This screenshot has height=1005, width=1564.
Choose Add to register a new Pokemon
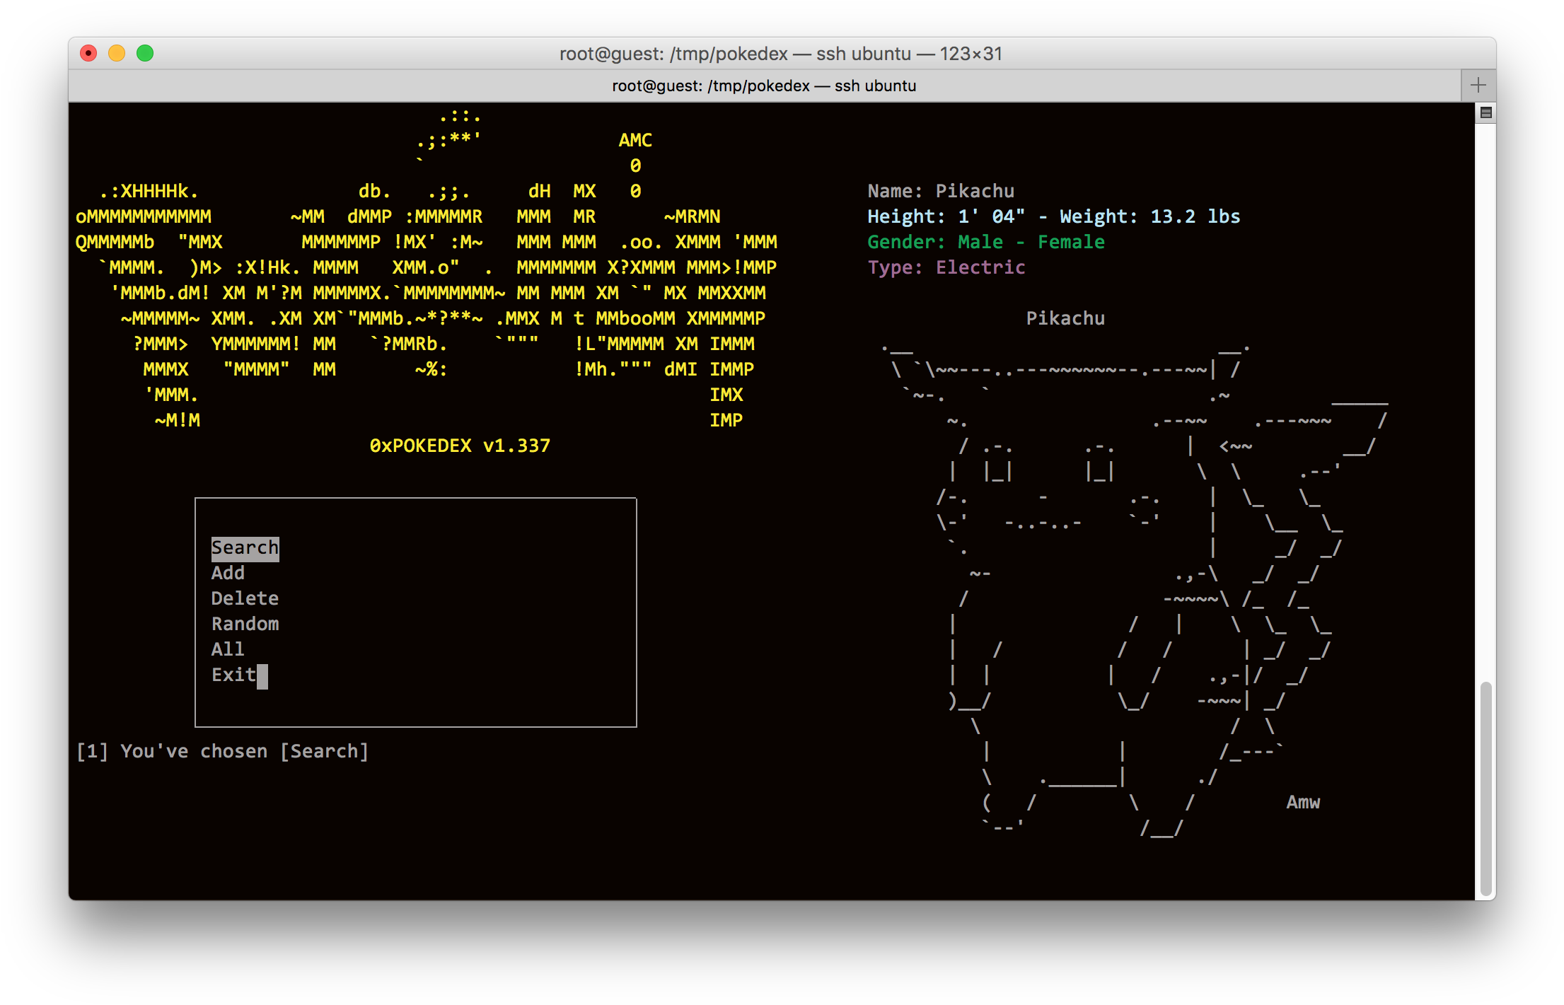227,573
